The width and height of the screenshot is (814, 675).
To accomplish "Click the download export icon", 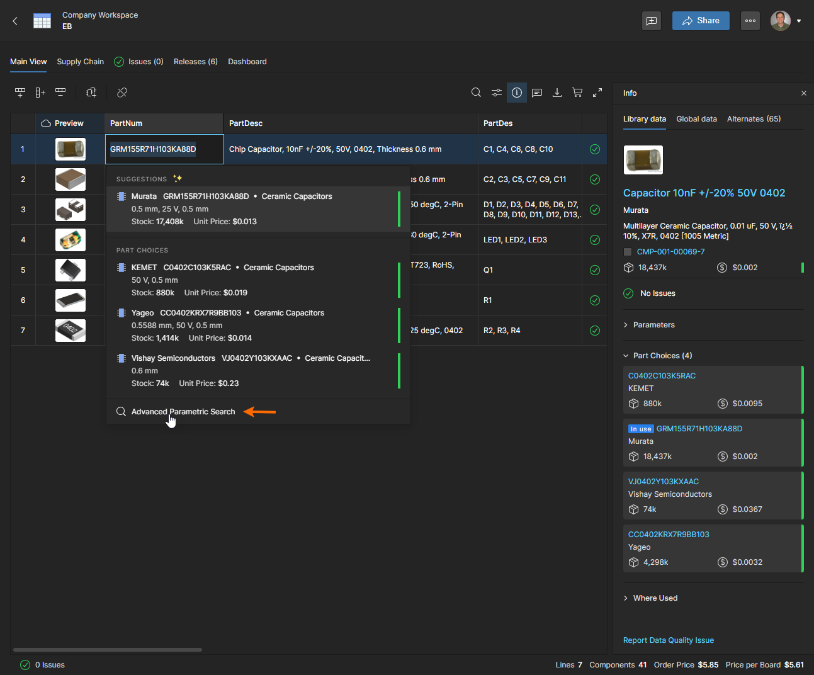I will point(557,93).
